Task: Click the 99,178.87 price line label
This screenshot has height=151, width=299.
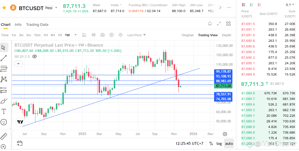Action: click(223, 72)
